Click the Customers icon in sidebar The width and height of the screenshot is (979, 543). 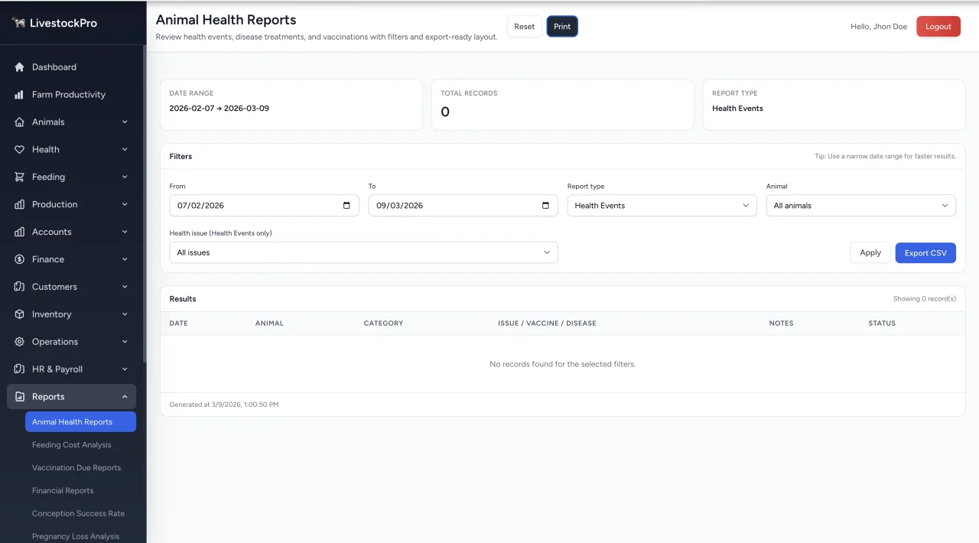pos(20,288)
